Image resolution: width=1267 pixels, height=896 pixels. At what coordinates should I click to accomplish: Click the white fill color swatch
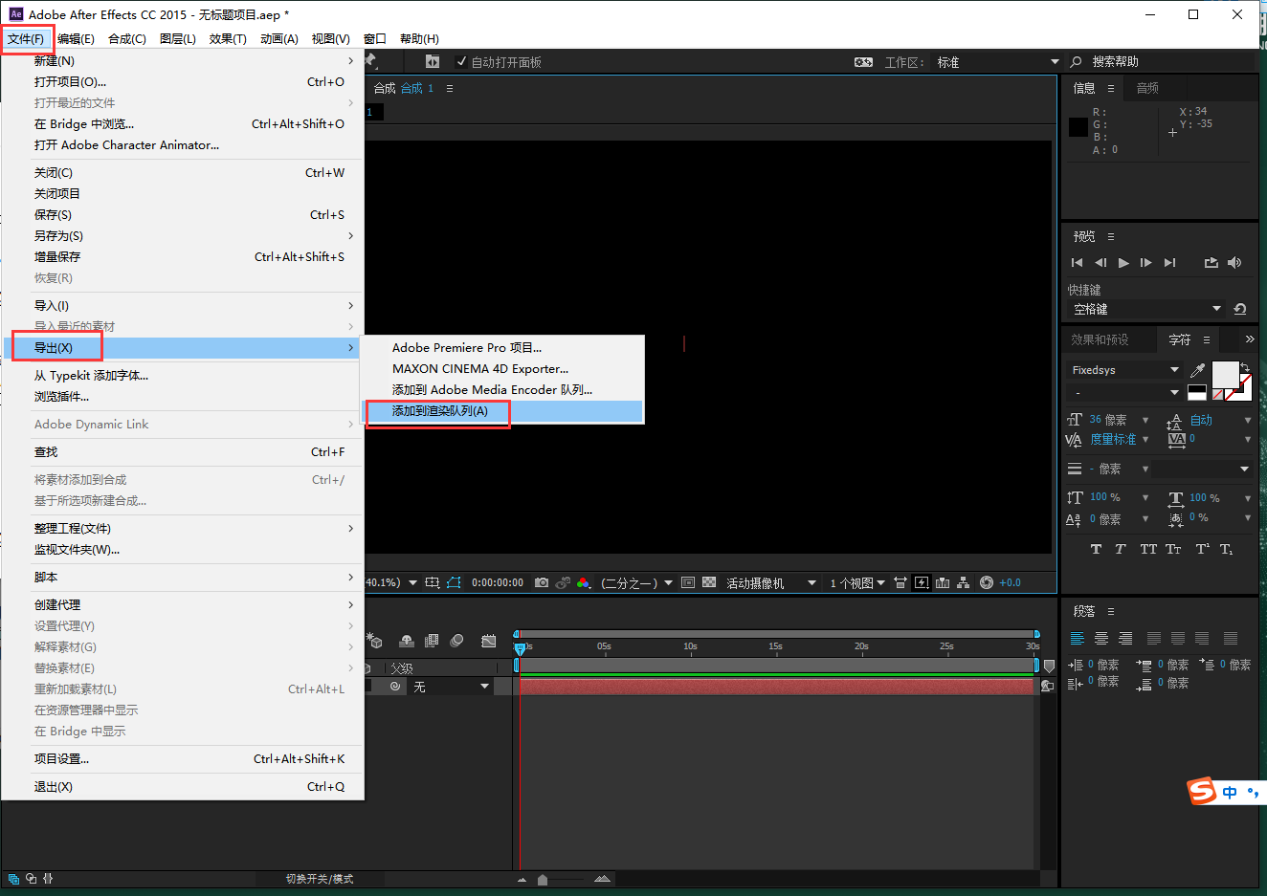(x=1225, y=374)
